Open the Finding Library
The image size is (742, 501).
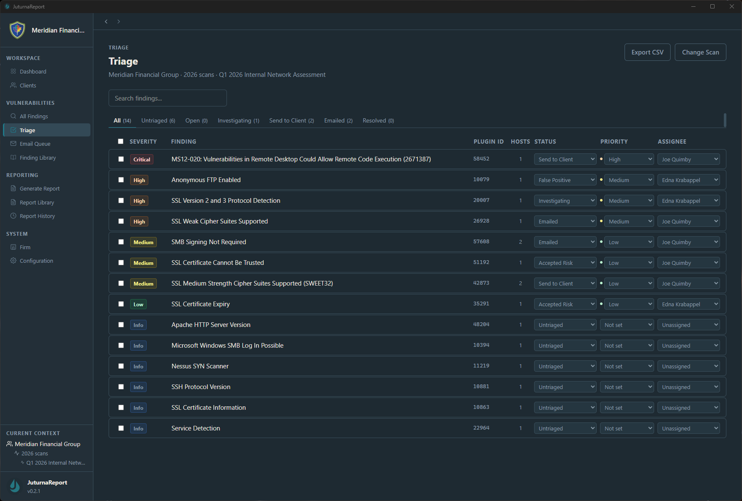(x=37, y=158)
